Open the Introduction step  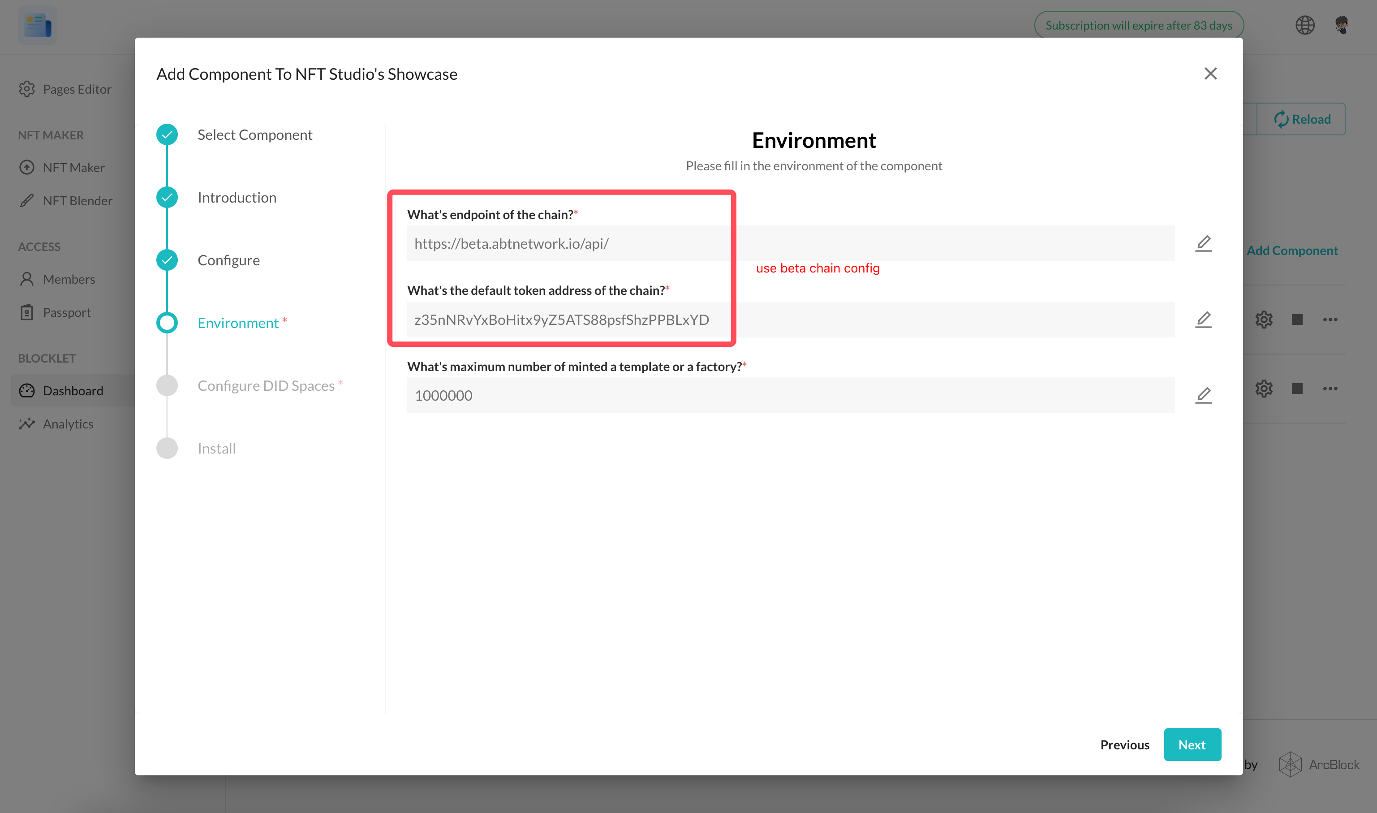coord(237,197)
